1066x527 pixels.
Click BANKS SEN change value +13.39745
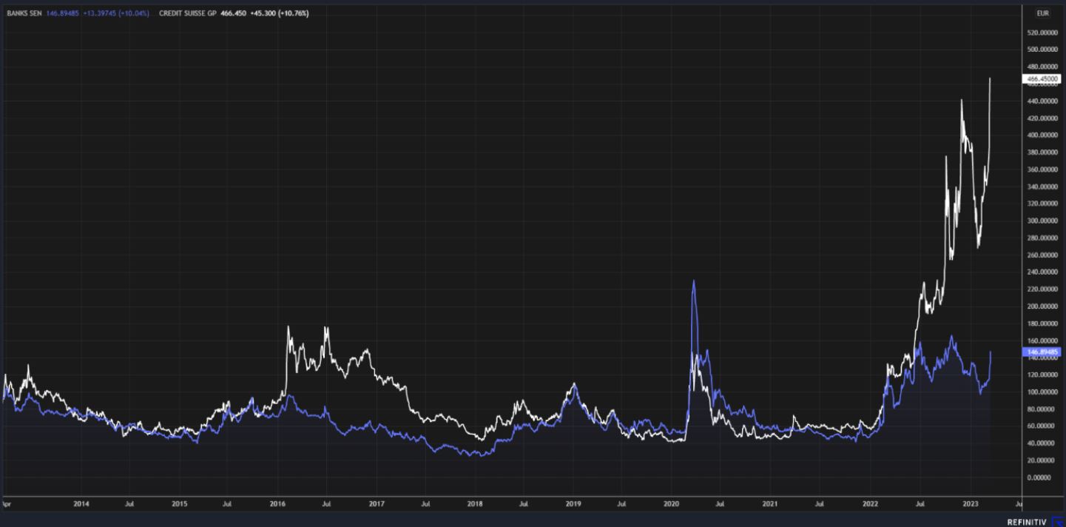pos(95,13)
